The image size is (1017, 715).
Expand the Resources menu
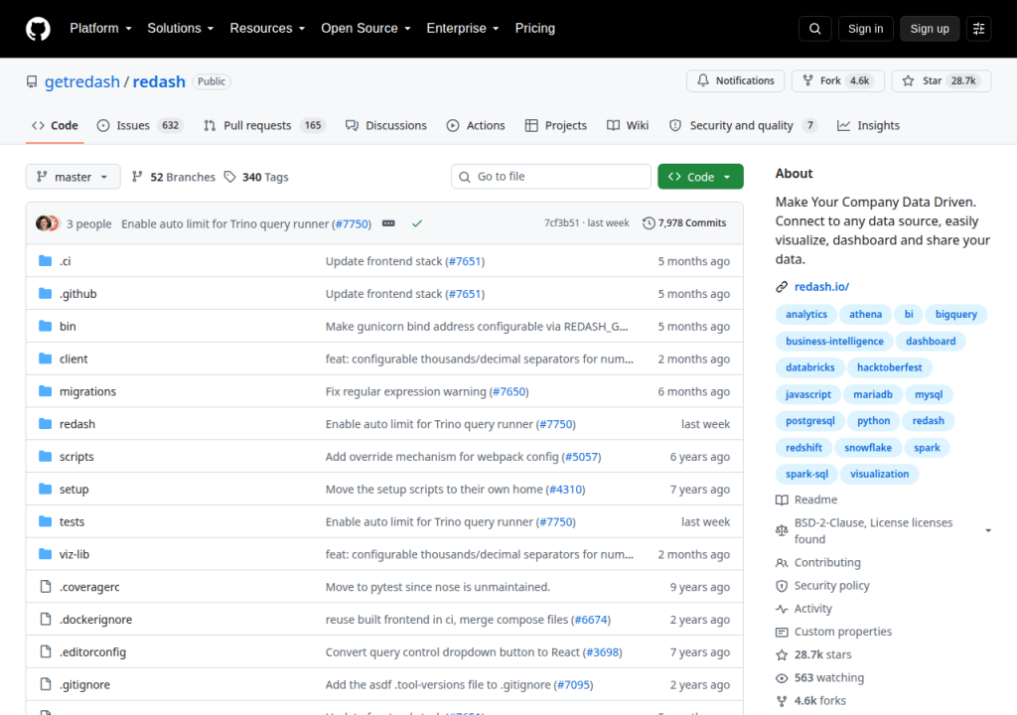tap(267, 29)
